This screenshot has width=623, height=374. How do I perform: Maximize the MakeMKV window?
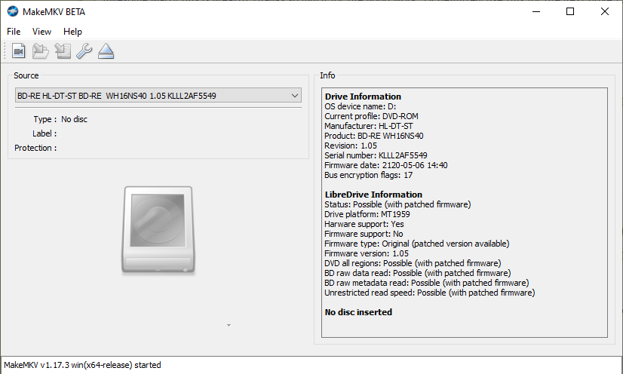tap(570, 11)
